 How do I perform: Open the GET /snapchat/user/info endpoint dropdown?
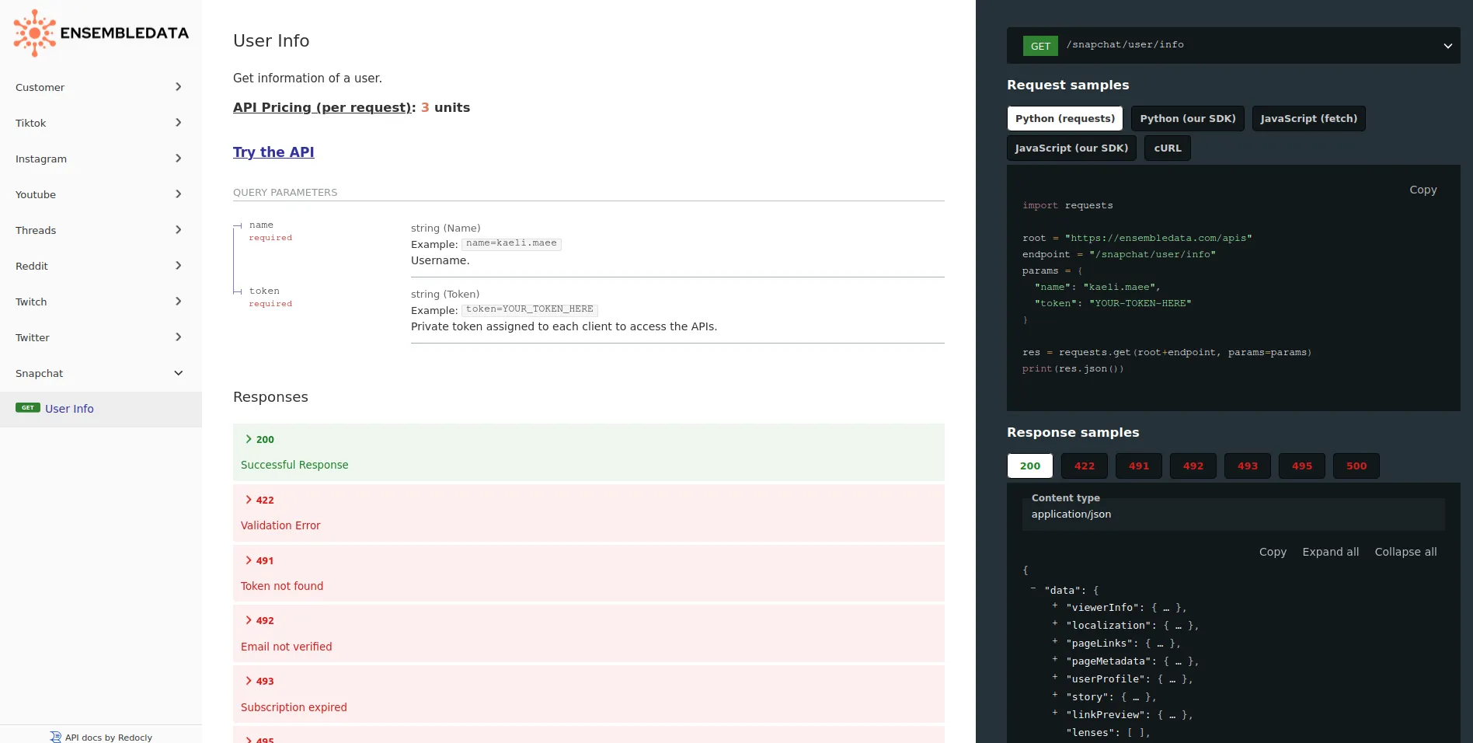(x=1234, y=45)
